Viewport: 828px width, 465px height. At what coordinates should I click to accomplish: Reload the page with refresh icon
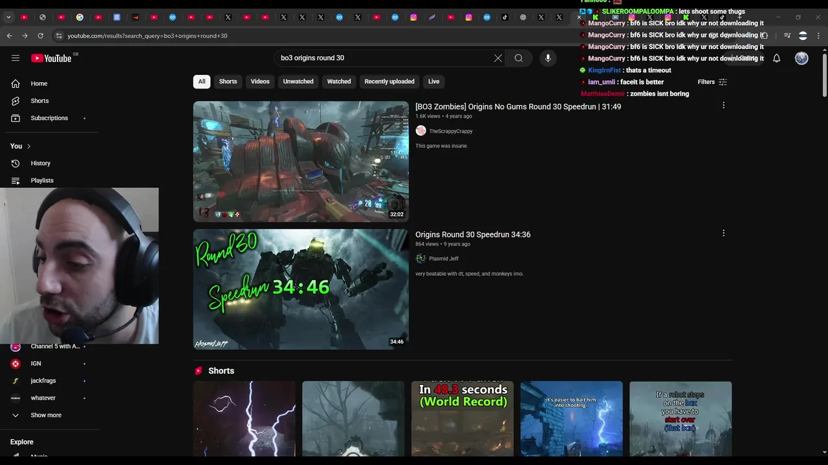click(40, 36)
